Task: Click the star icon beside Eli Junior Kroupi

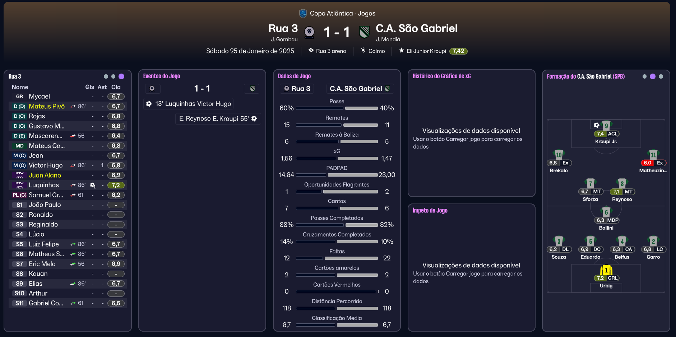Action: pos(402,51)
